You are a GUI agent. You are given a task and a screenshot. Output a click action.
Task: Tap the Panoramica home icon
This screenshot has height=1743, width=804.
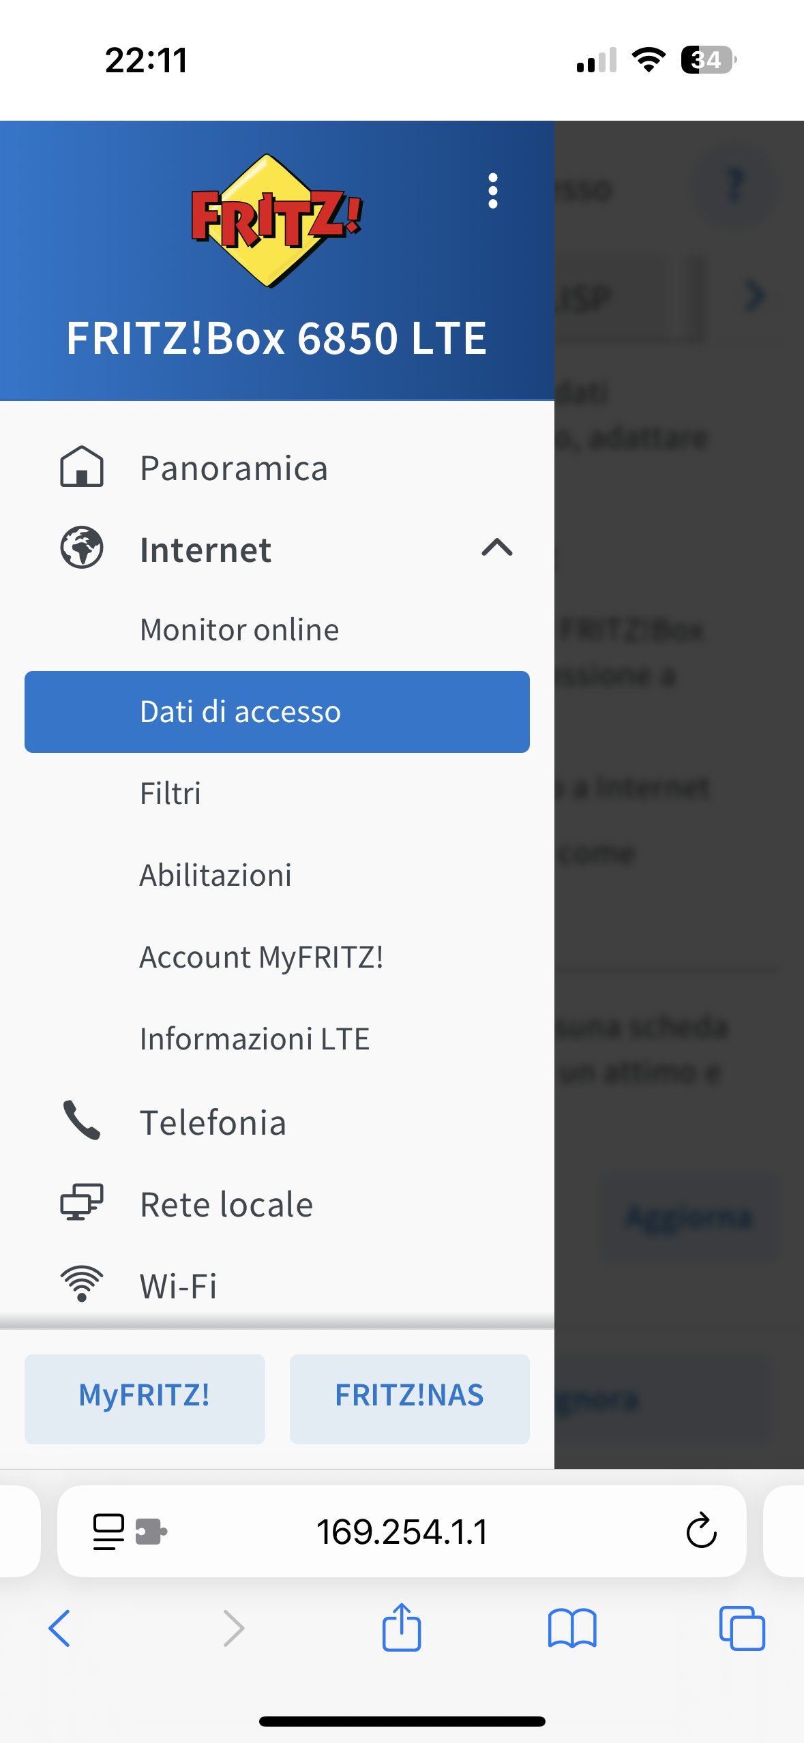82,467
